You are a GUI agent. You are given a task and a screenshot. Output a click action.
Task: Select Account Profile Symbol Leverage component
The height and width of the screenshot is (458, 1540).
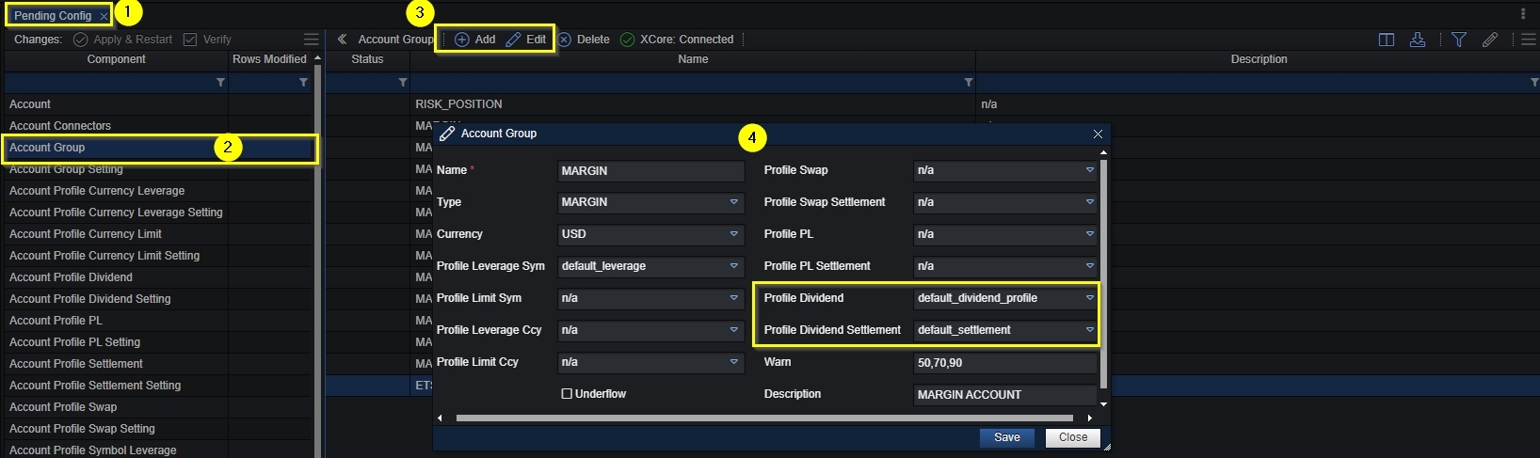(x=157, y=450)
